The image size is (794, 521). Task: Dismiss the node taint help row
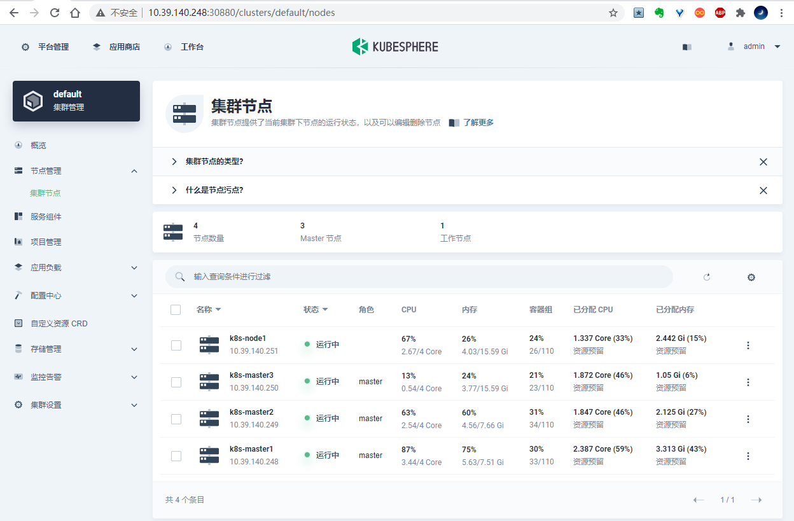click(763, 190)
